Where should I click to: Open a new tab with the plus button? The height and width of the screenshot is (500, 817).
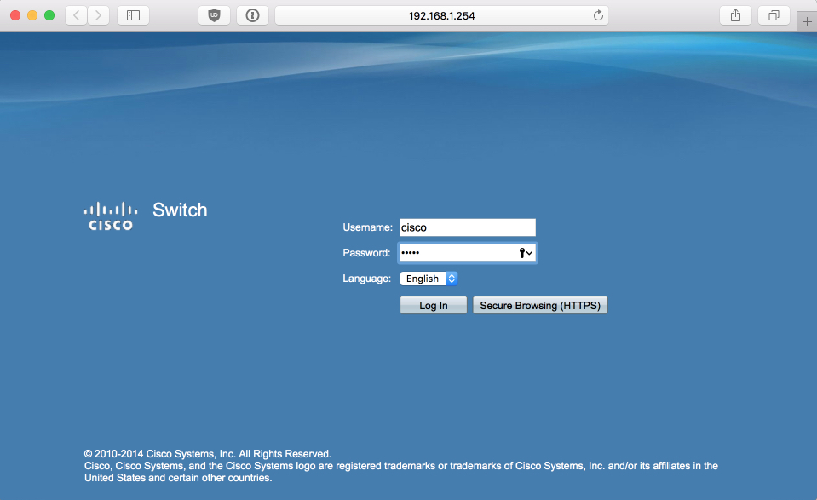coord(807,21)
